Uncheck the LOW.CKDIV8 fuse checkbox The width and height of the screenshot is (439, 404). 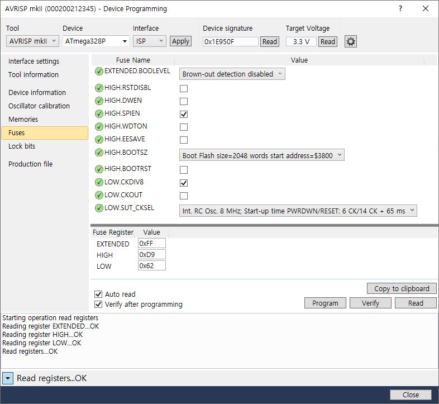point(184,183)
